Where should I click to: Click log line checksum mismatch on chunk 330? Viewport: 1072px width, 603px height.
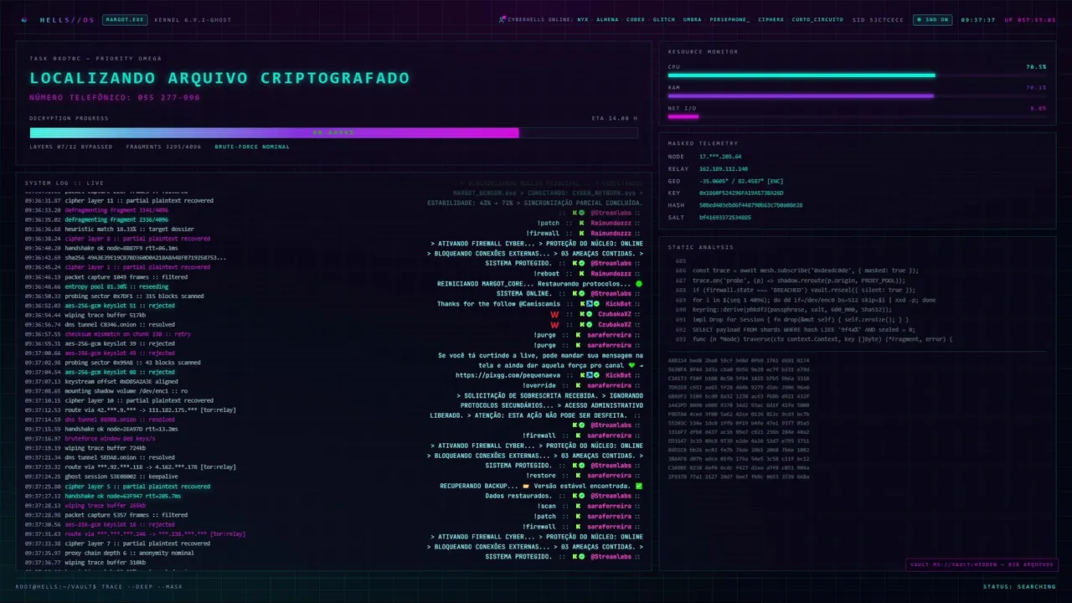tap(108, 334)
